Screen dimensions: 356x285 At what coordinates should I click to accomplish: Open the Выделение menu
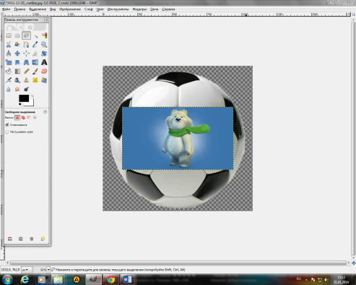38,9
